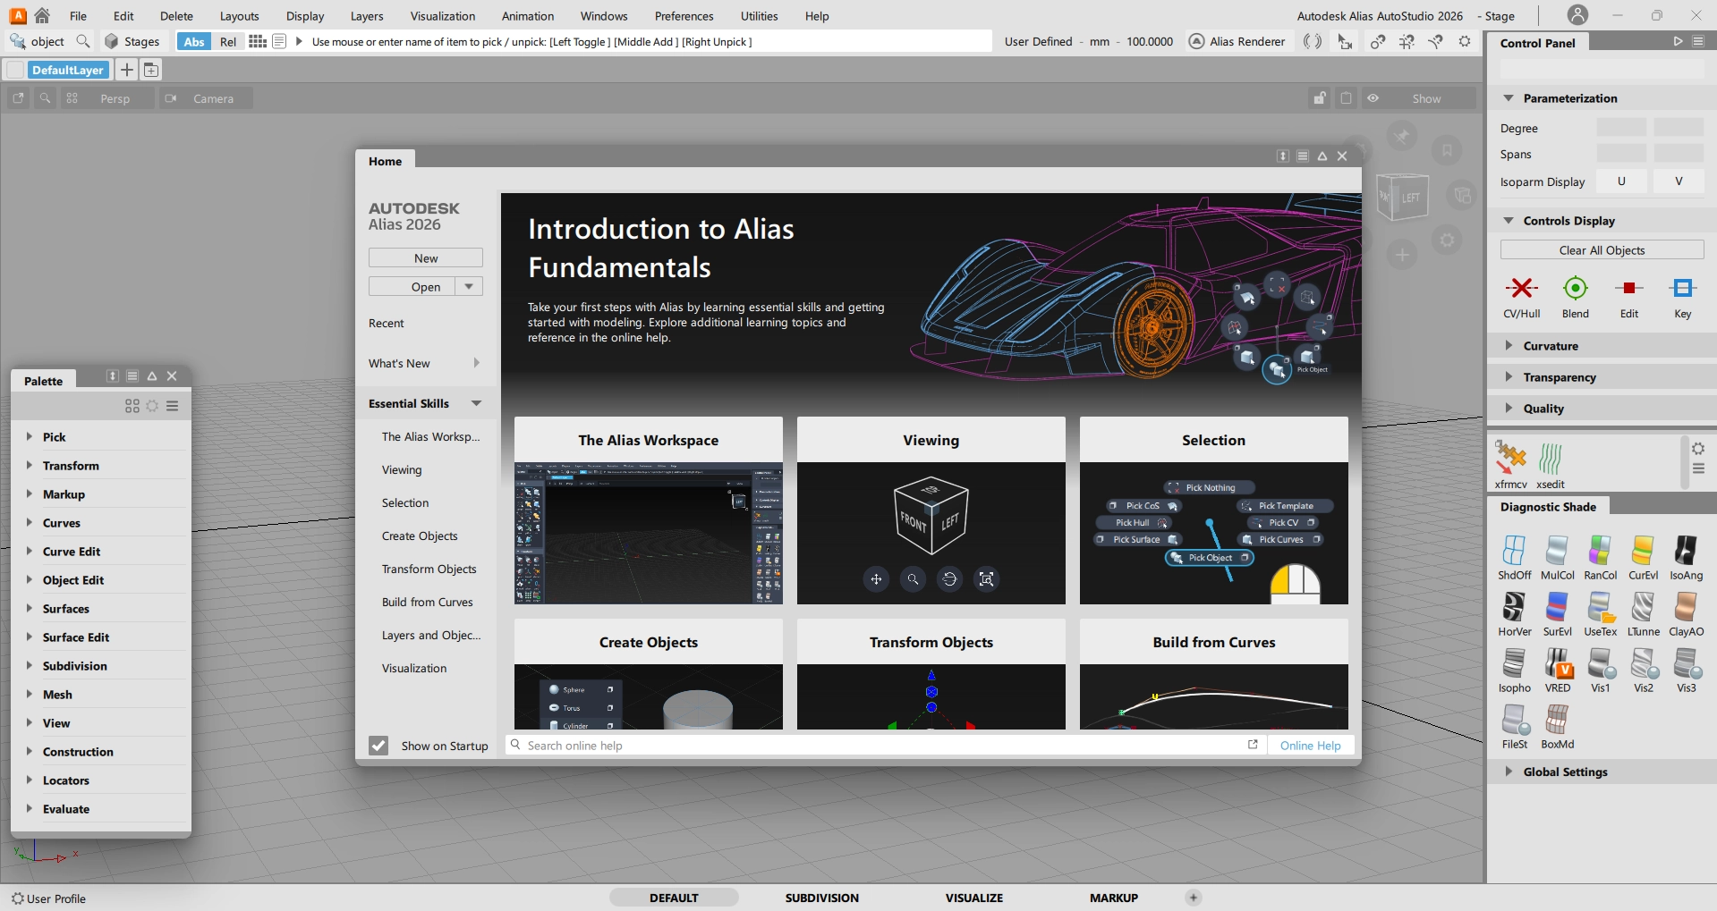This screenshot has width=1717, height=911.
Task: Click the New button in Home window
Action: (426, 257)
